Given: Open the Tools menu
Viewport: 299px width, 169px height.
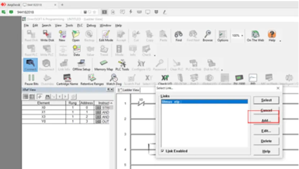Looking at the screenshot, I should (69, 25).
